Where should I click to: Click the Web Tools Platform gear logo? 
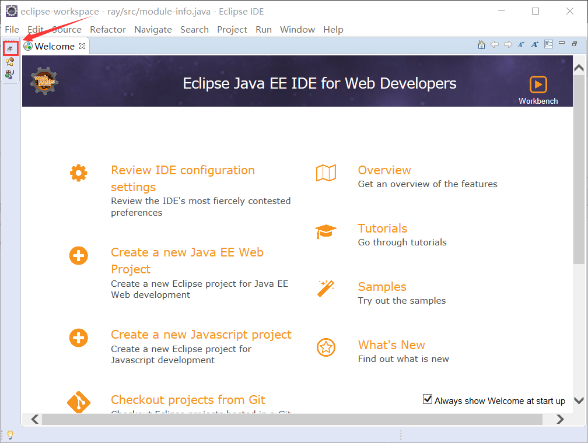pos(44,80)
